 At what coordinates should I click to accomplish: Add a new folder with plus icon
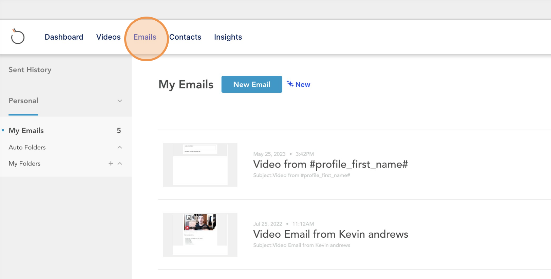111,164
